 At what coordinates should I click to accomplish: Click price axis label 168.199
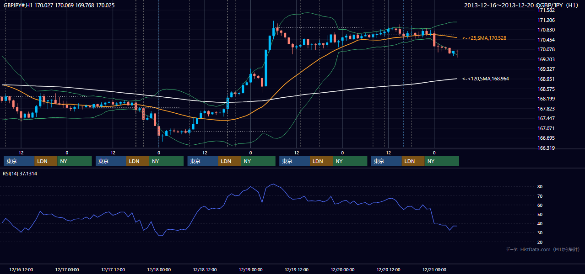pyautogui.click(x=546, y=99)
